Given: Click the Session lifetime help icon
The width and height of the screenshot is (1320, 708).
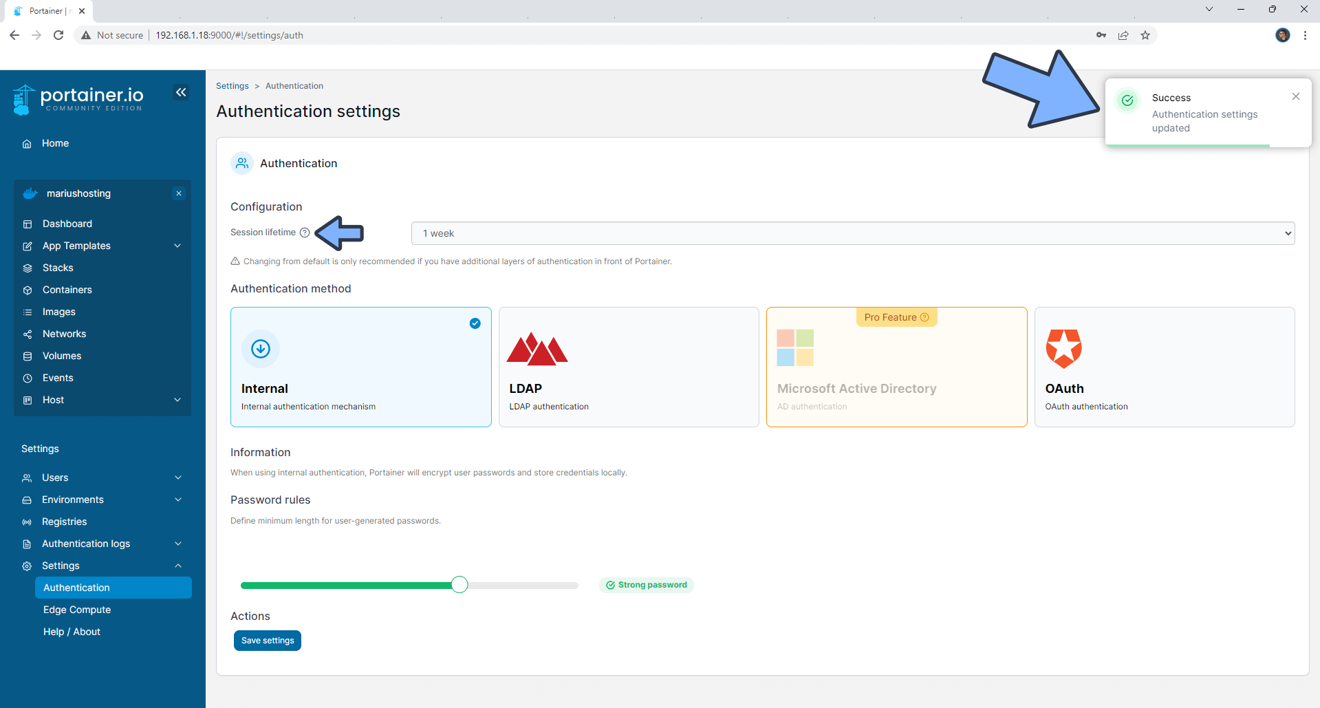Looking at the screenshot, I should (305, 233).
